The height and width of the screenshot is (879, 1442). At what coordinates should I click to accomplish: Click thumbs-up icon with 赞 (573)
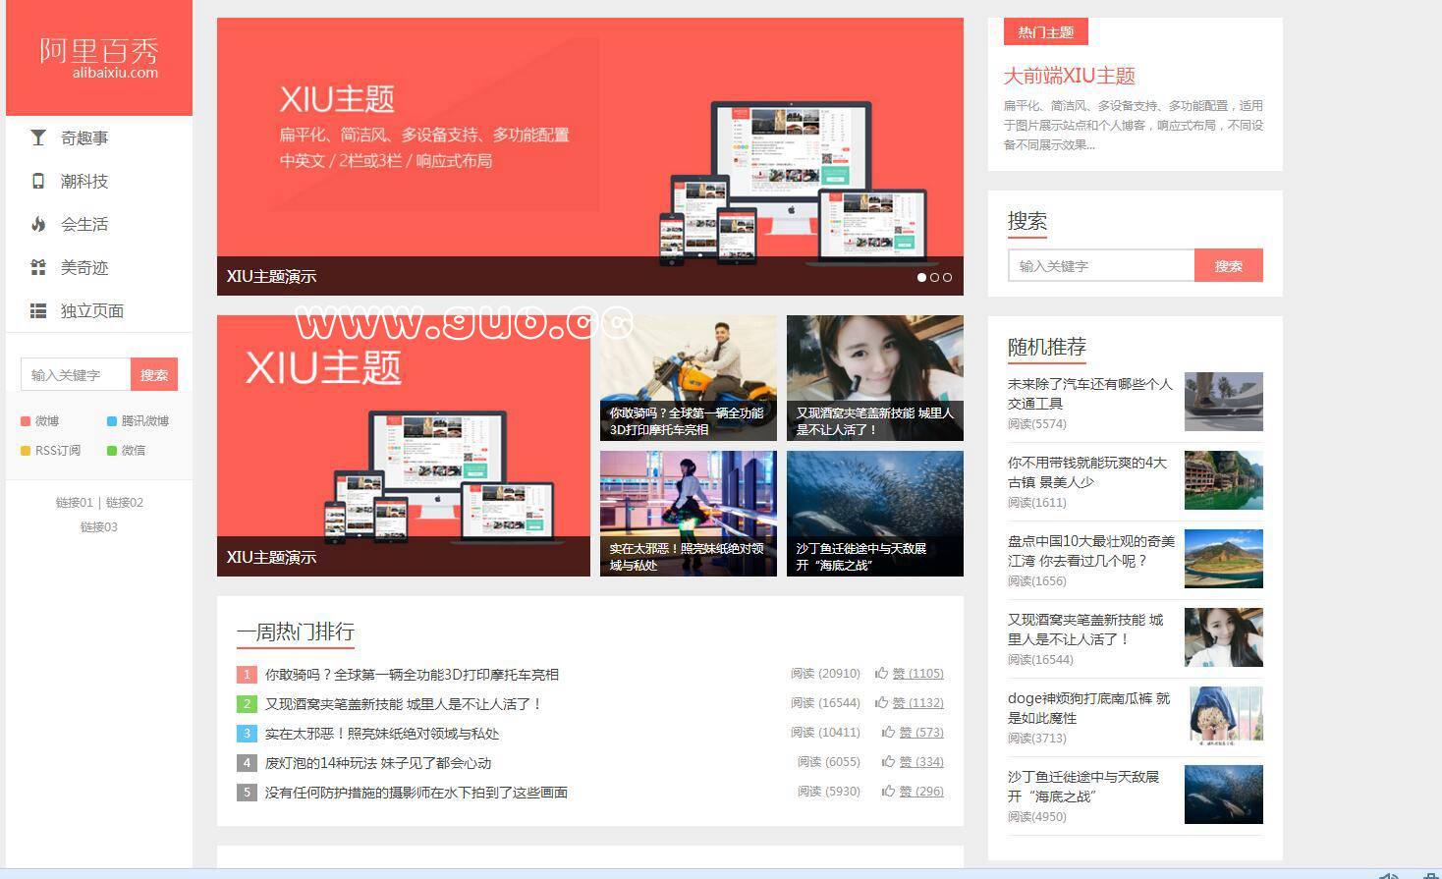tap(888, 733)
